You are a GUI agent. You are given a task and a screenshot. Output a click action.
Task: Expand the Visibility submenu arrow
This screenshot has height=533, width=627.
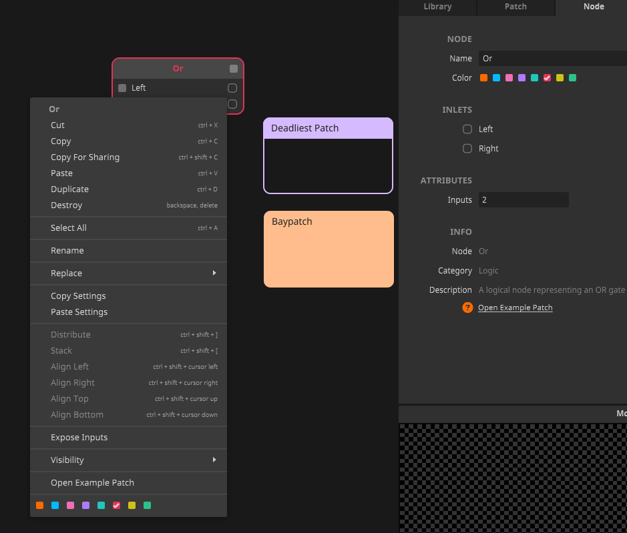(214, 460)
